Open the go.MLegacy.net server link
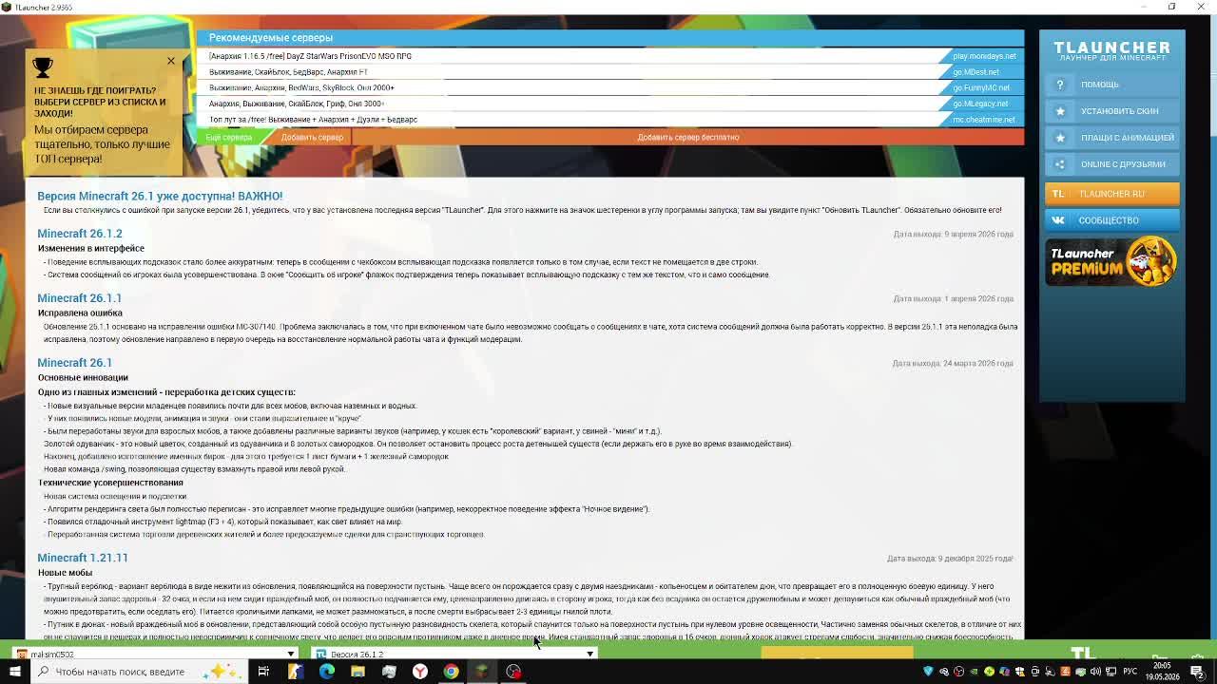Viewport: 1217px width, 684px height. point(980,104)
